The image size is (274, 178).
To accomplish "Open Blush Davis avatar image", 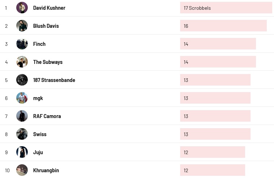I will pos(22,26).
